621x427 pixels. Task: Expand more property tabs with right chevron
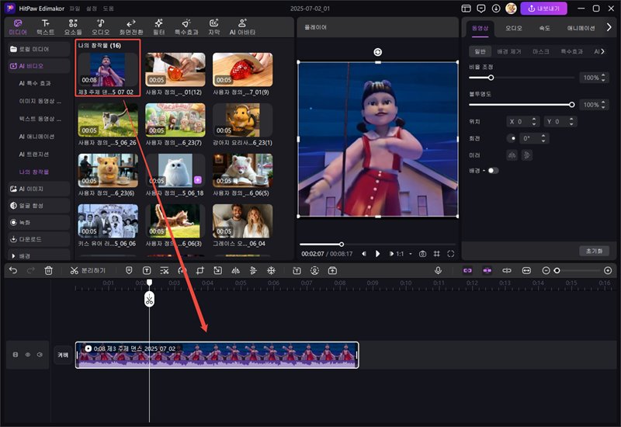pyautogui.click(x=609, y=27)
